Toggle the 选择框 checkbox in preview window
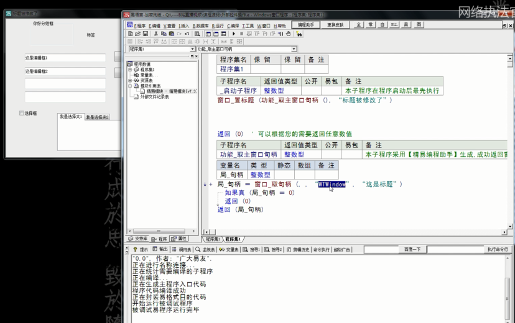The image size is (515, 323). coord(22,114)
